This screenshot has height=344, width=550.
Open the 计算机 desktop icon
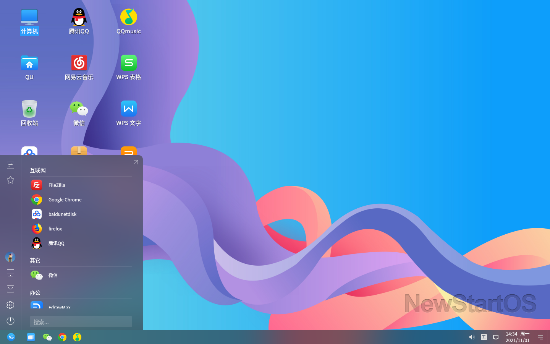pyautogui.click(x=29, y=22)
